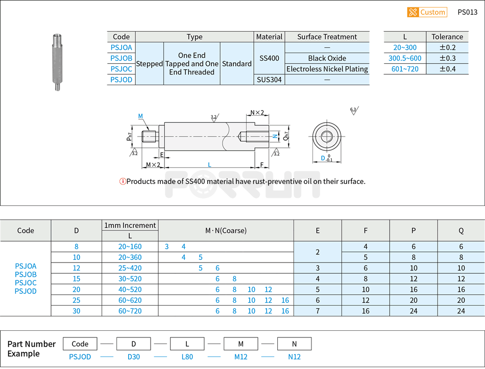Select code PSJOB with Black Oxide treatment
The image size is (485, 369).
tap(120, 58)
